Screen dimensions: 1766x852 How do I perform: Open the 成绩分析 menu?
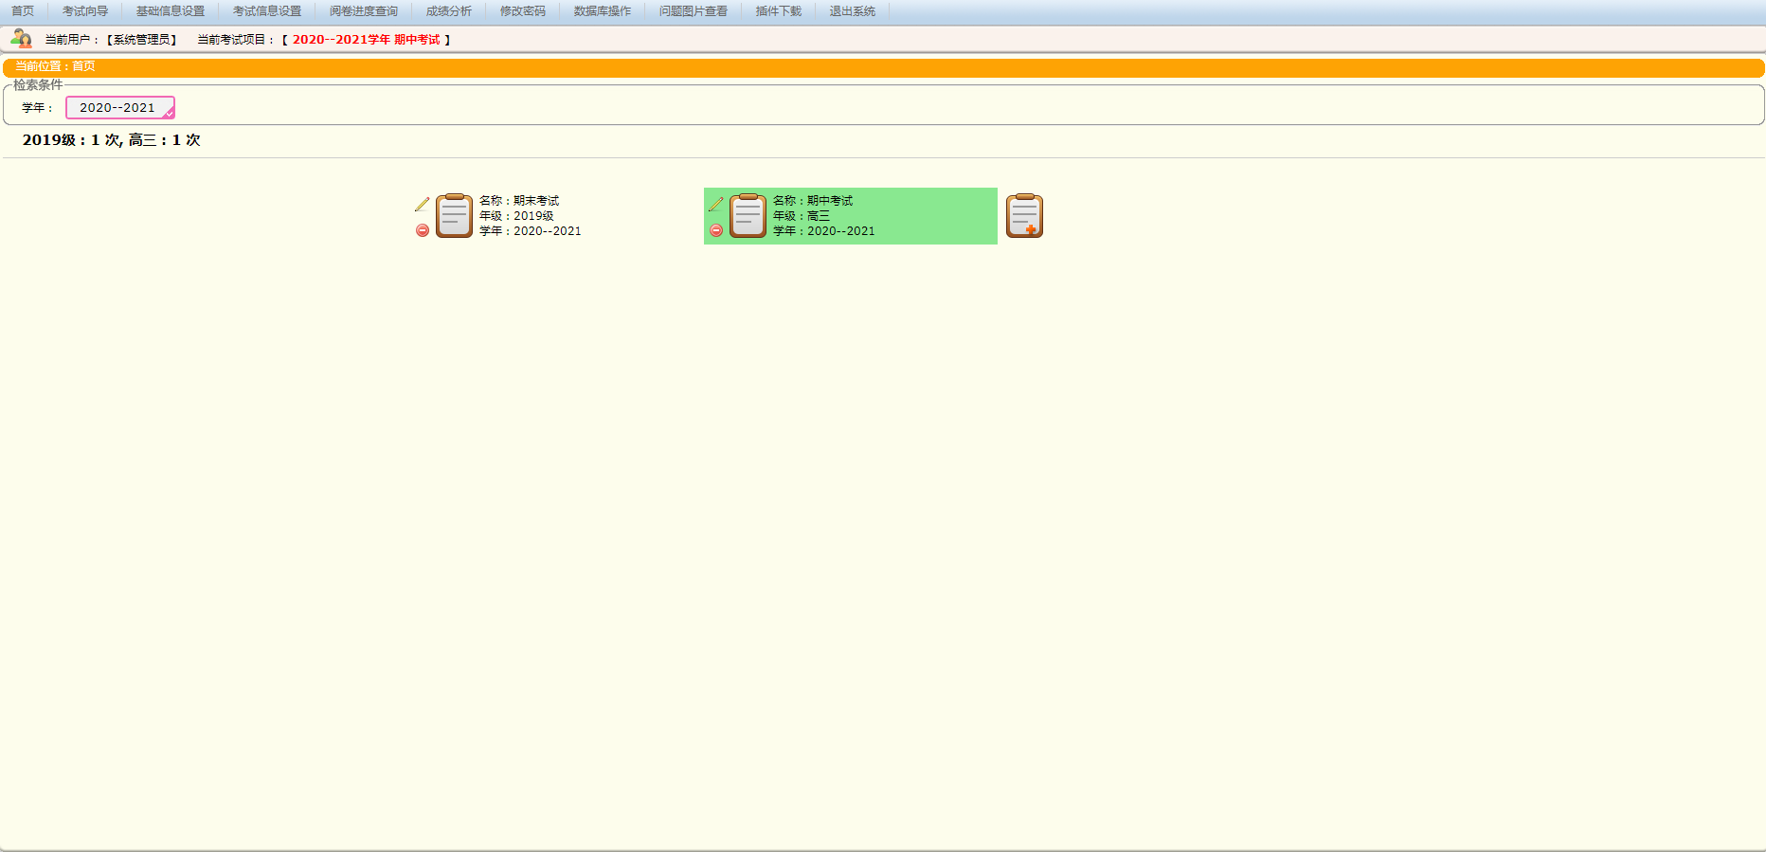click(x=449, y=11)
